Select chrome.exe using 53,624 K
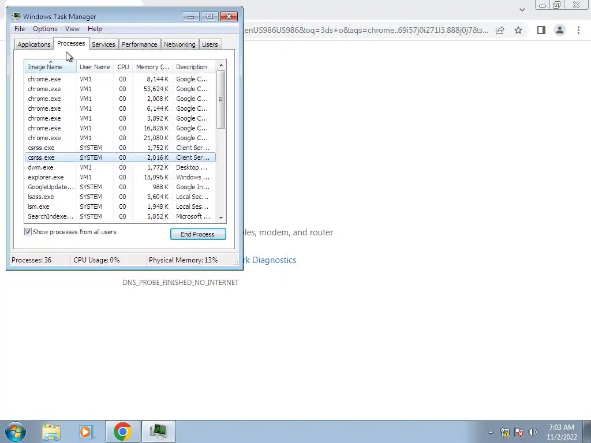Screen dimensions: 591x443 click(x=120, y=89)
